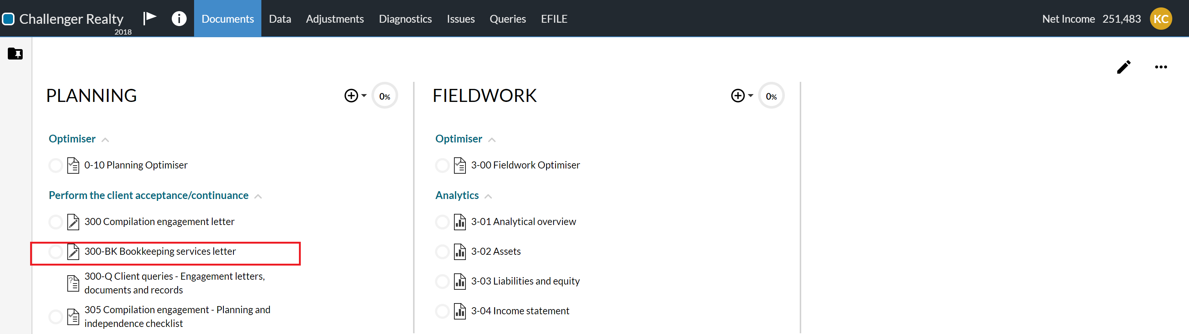This screenshot has width=1189, height=334.
Task: Click the pencil edit icon
Action: (x=1124, y=67)
